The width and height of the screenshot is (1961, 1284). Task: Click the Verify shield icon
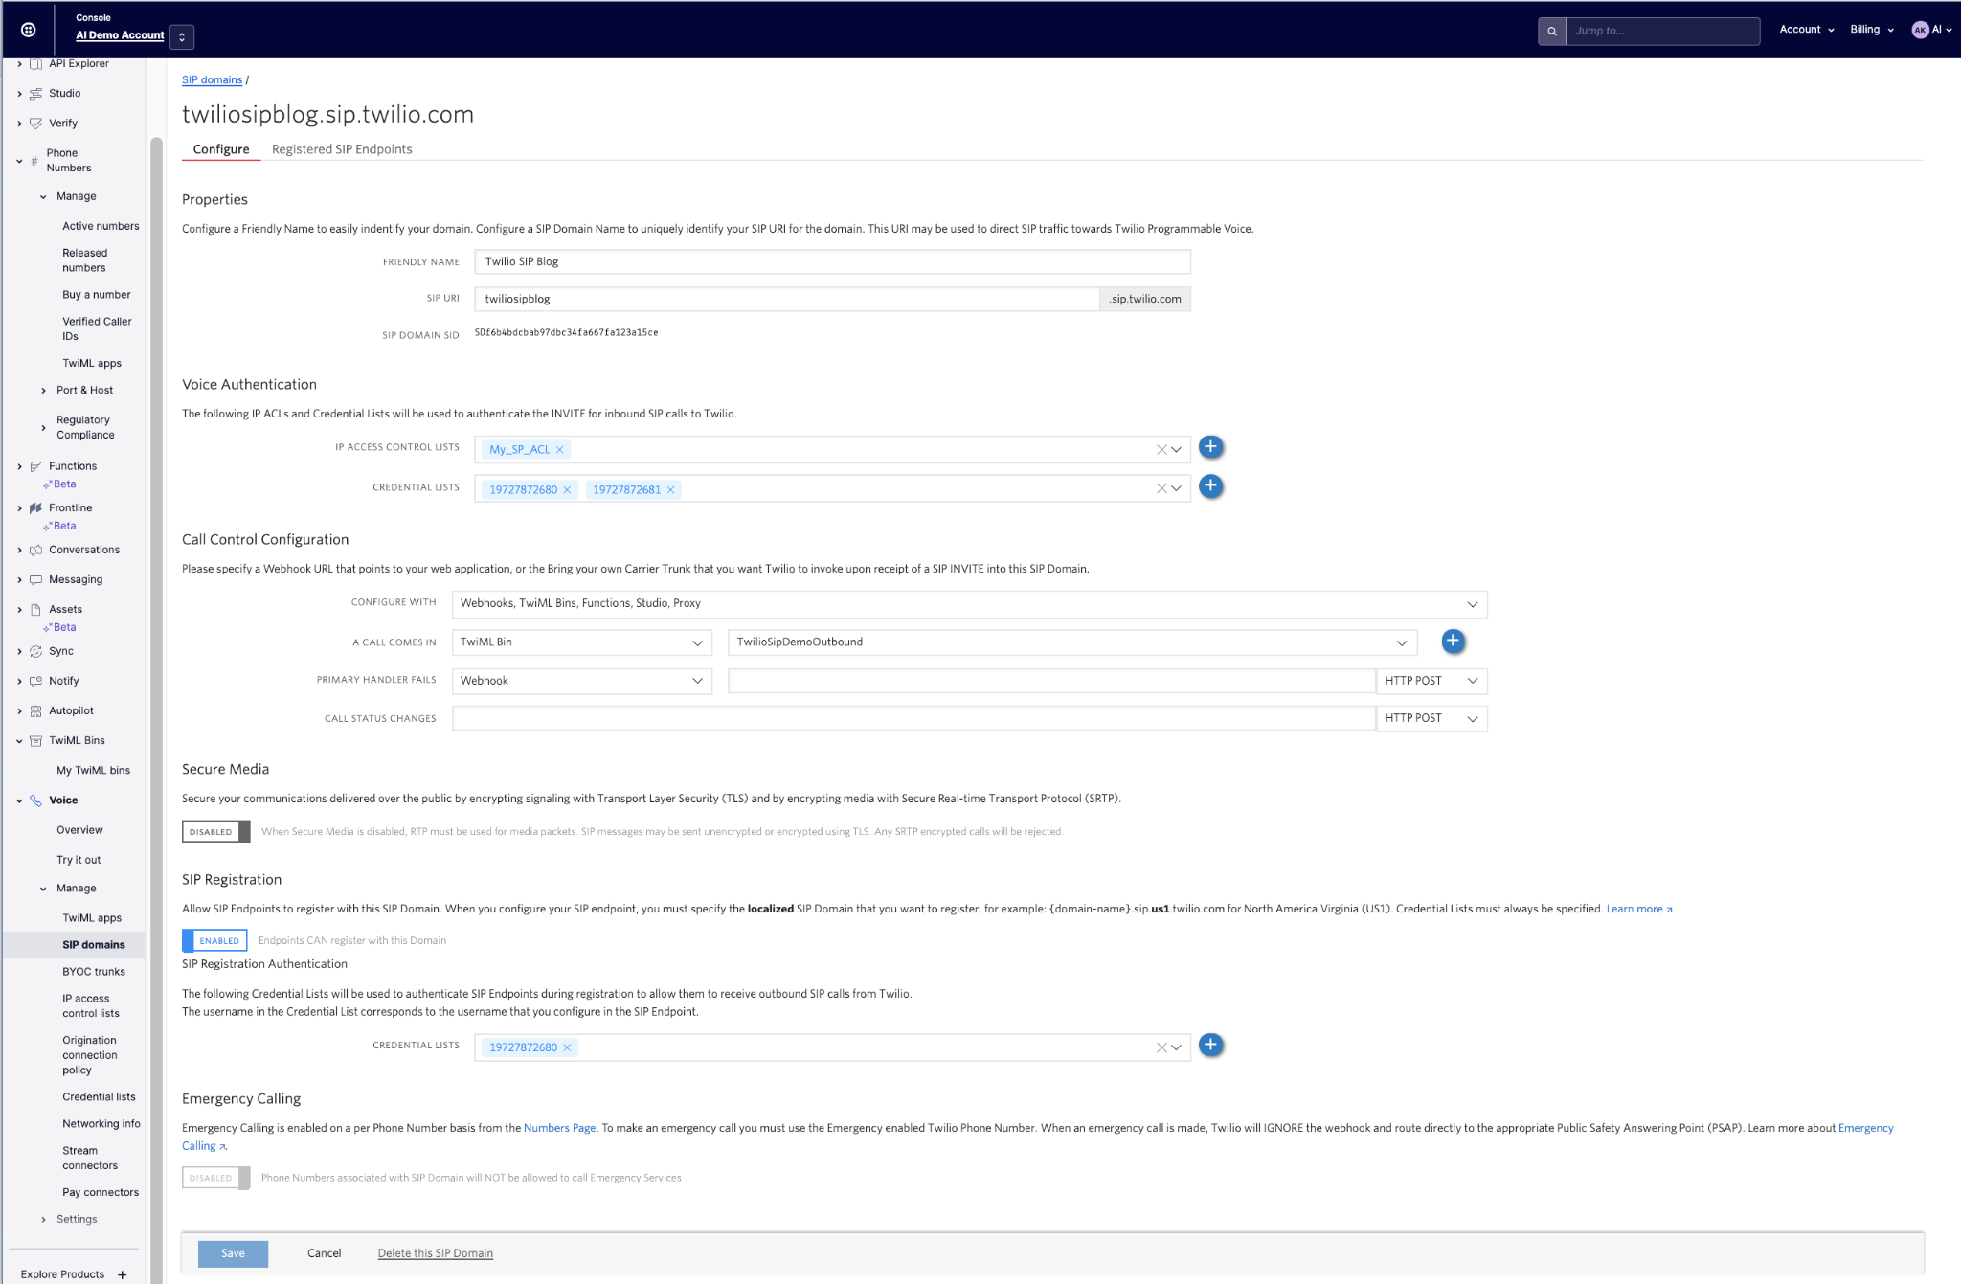click(x=35, y=124)
